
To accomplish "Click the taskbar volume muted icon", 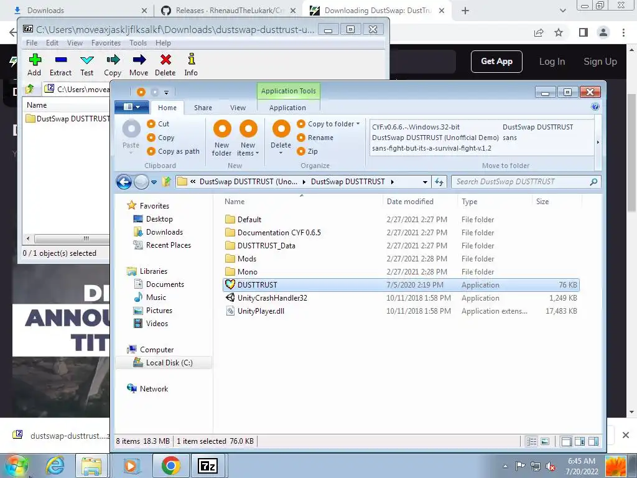I will click(551, 466).
